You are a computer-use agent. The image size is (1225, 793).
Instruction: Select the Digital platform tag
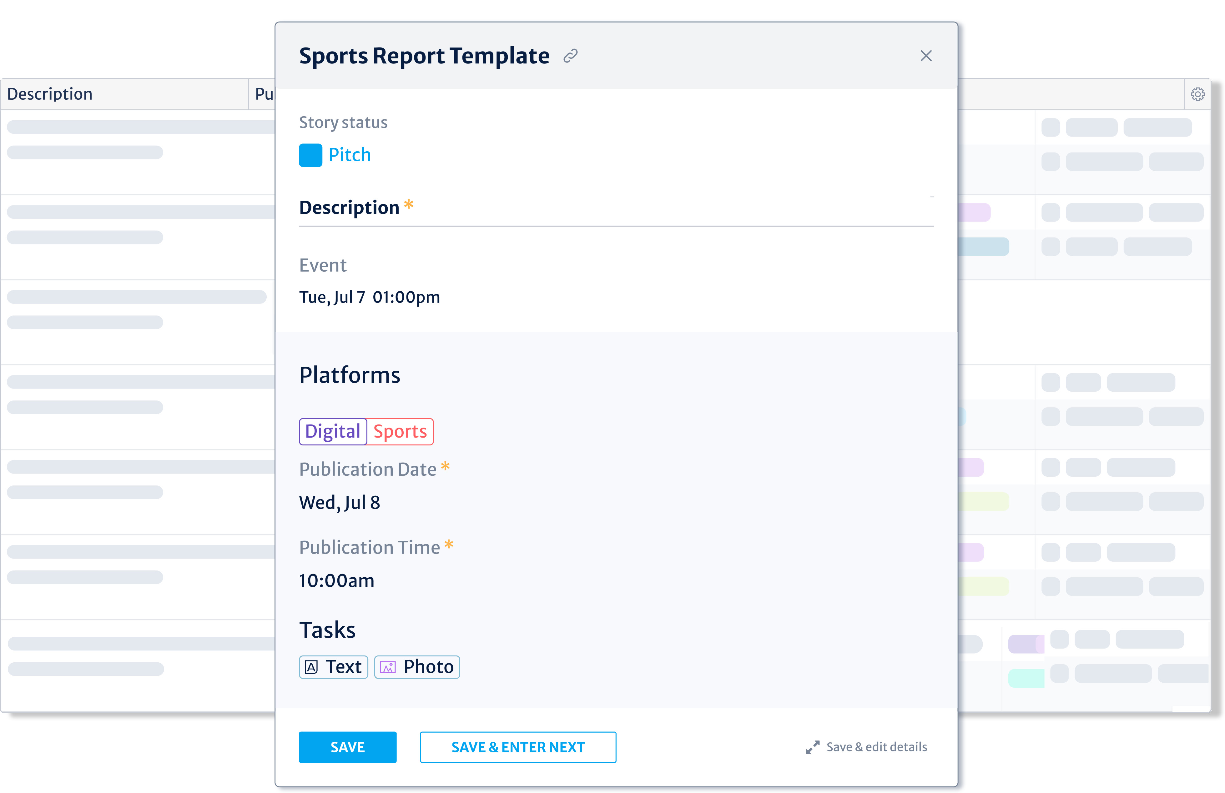click(332, 431)
